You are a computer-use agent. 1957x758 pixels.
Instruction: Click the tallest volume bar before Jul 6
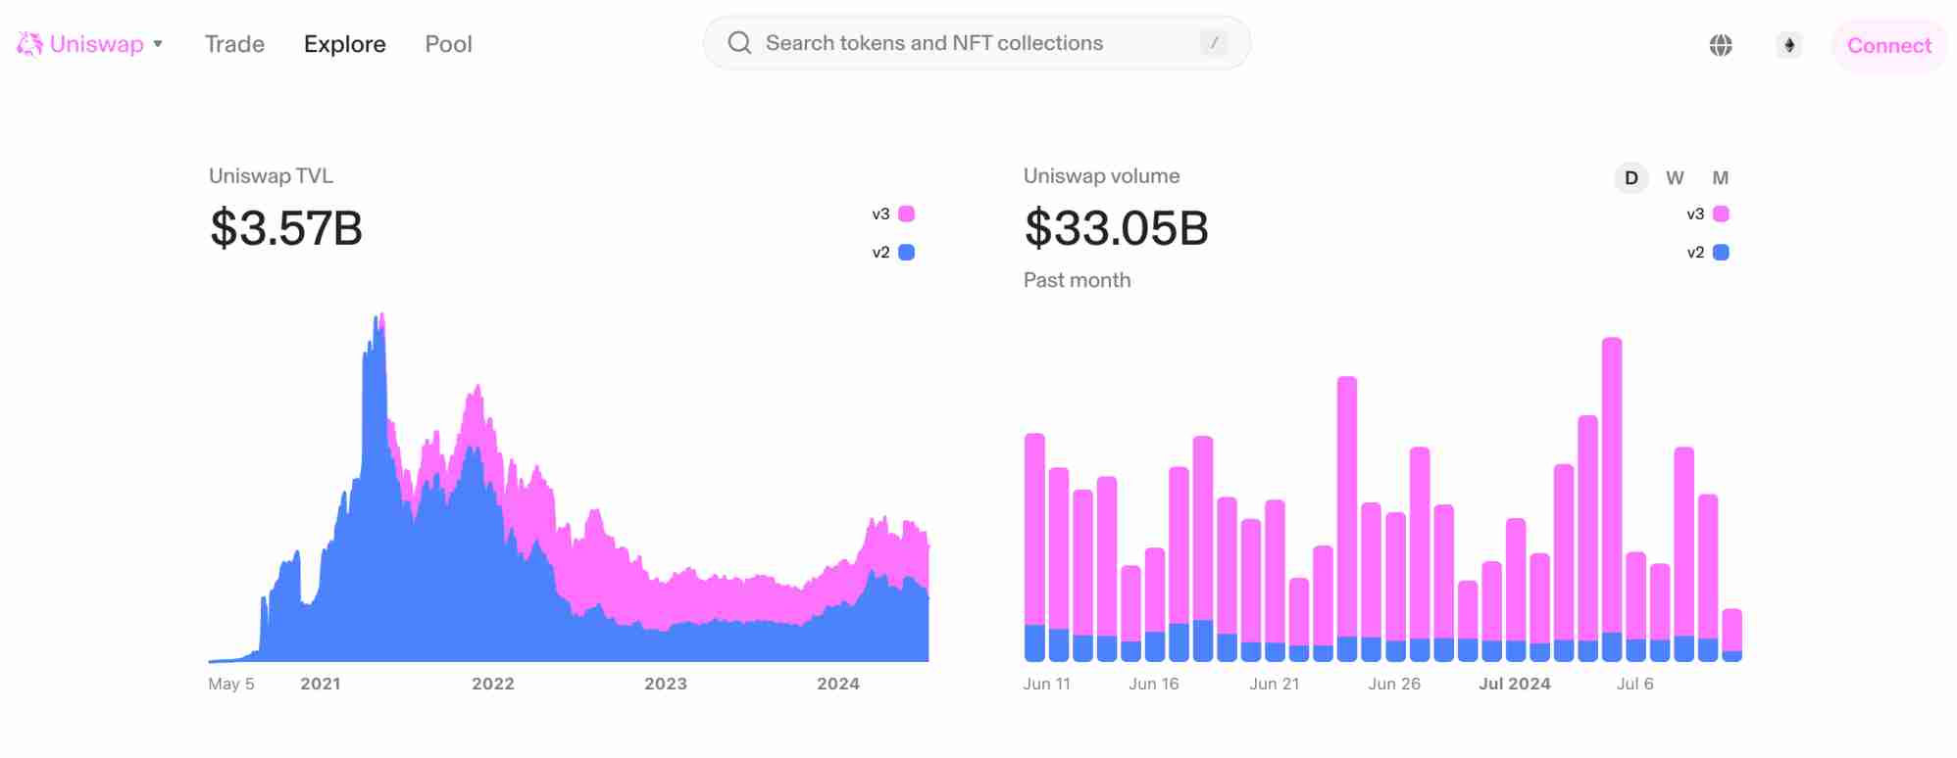pos(1612,499)
